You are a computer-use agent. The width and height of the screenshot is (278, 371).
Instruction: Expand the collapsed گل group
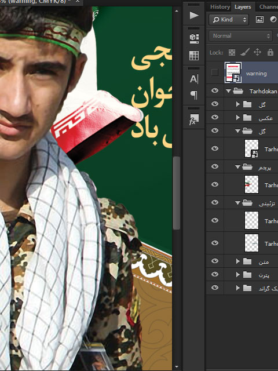[238, 104]
